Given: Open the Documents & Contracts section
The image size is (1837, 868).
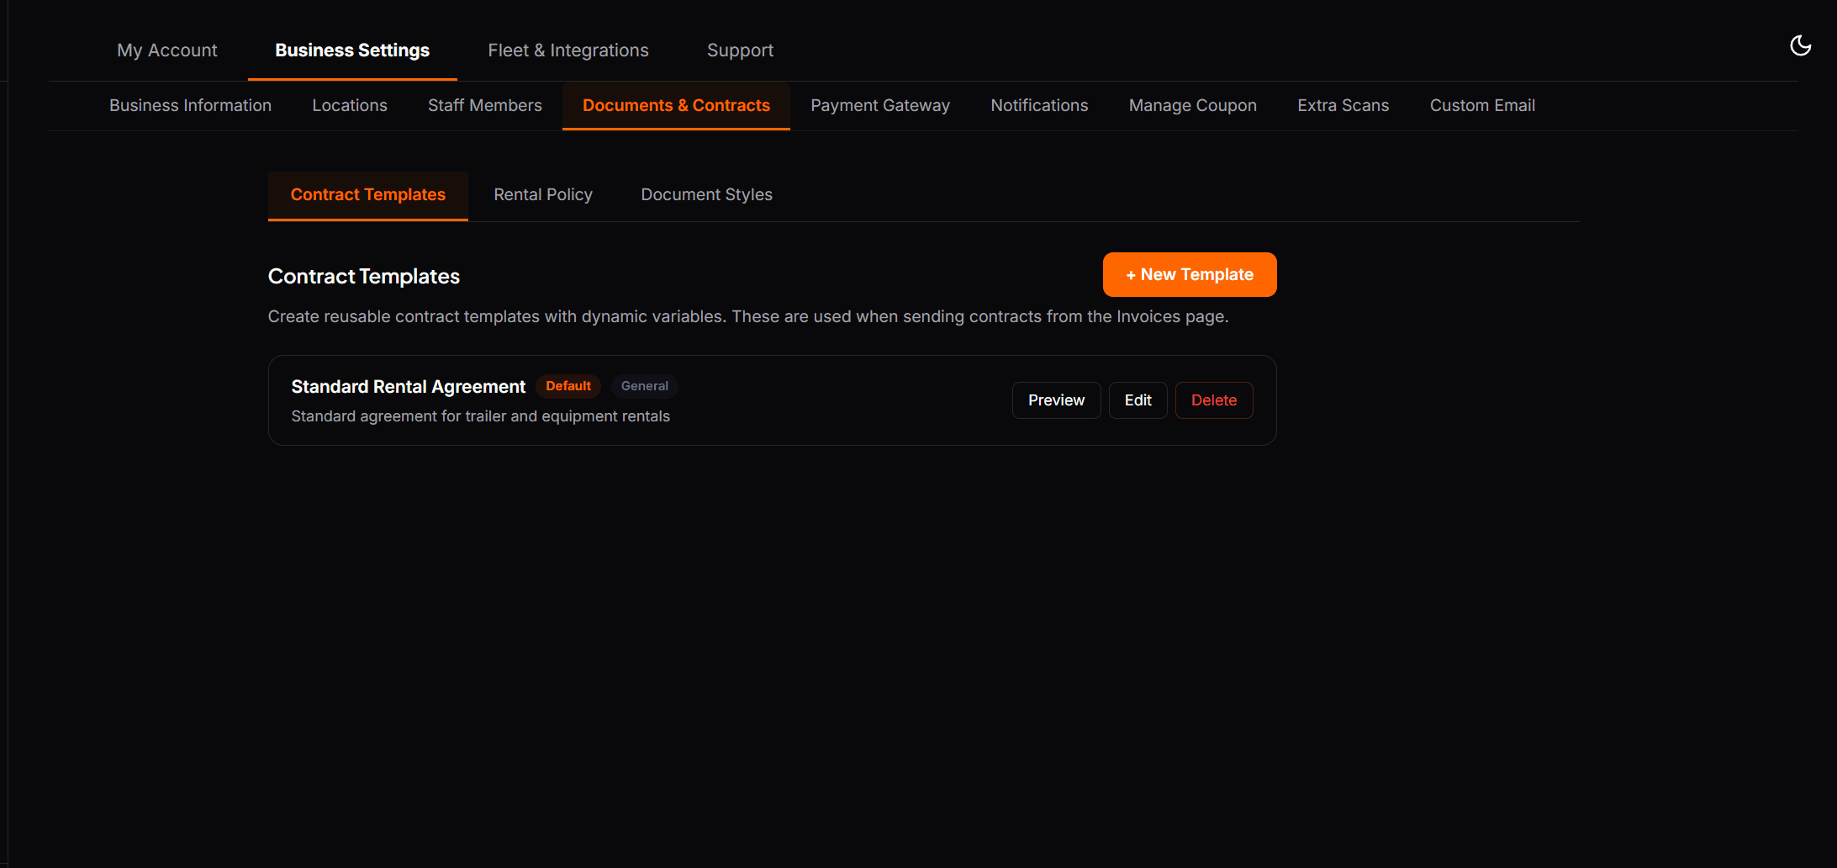Looking at the screenshot, I should [676, 105].
